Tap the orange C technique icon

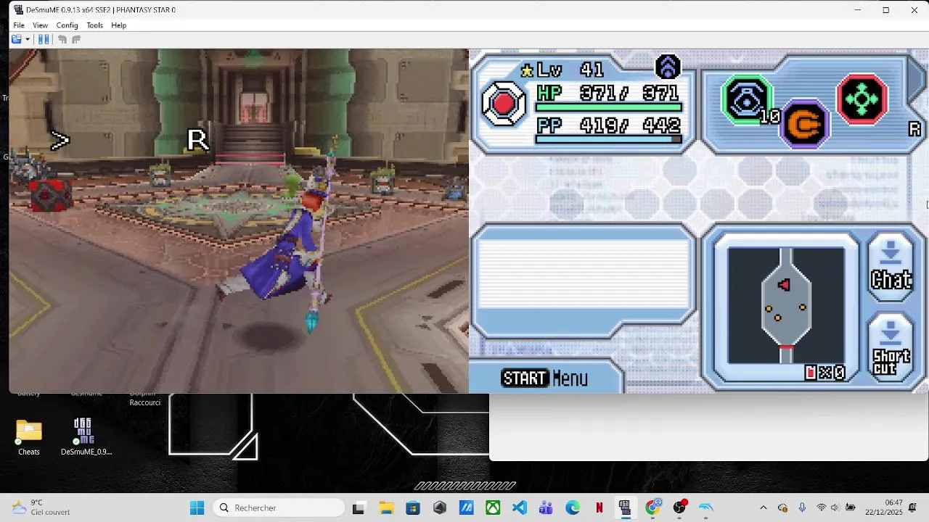click(805, 125)
